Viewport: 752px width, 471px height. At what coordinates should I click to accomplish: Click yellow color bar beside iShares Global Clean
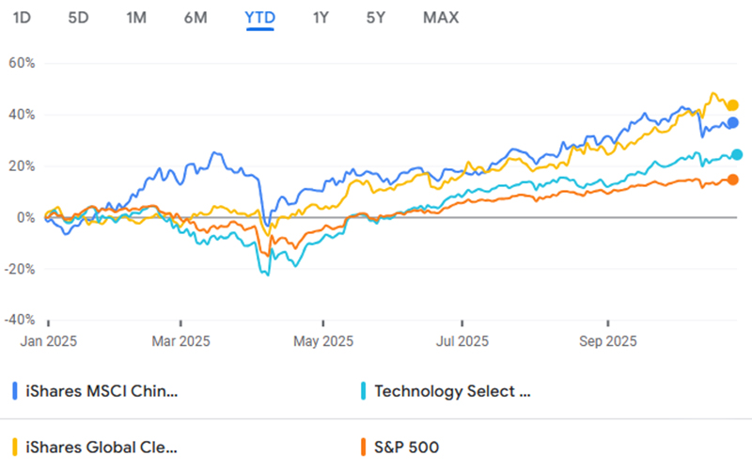pyautogui.click(x=15, y=447)
